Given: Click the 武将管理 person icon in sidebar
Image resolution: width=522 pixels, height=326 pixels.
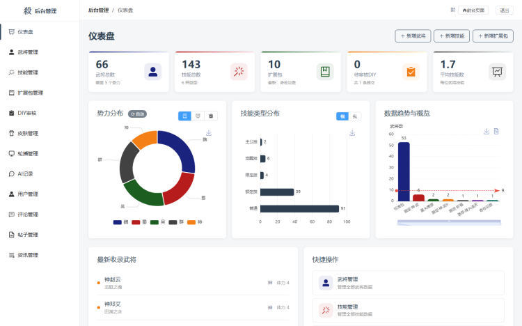Looking at the screenshot, I should pos(12,52).
